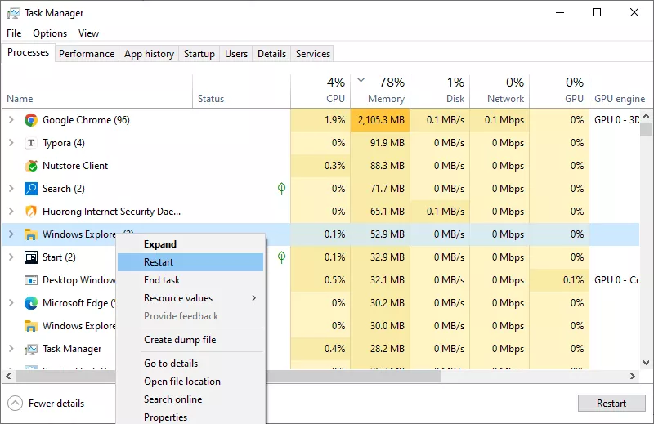Click the Google Chrome process icon
Screen dimensions: 654x424
pos(31,120)
